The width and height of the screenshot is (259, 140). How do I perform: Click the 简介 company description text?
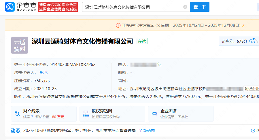(136, 97)
